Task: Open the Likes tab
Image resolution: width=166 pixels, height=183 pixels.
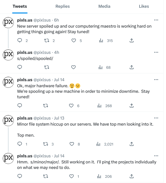Action: [144, 6]
